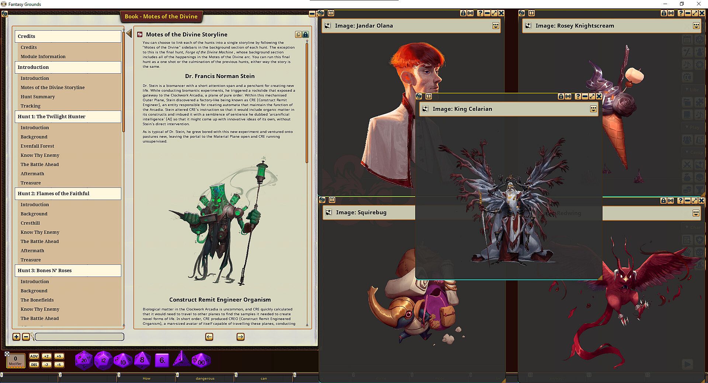Viewport: 708px width, 383px height.
Task: Collapse the Credits section header
Action: (68, 36)
